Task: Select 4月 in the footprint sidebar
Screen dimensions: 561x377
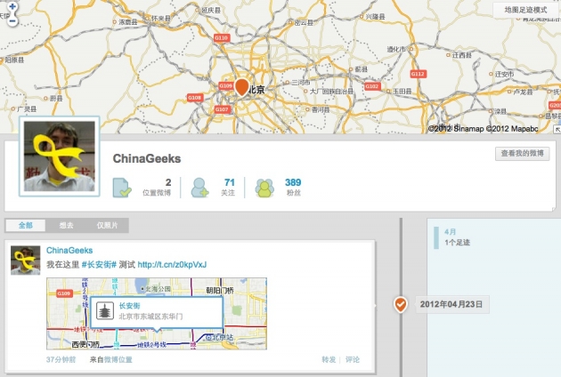Action: (450, 231)
